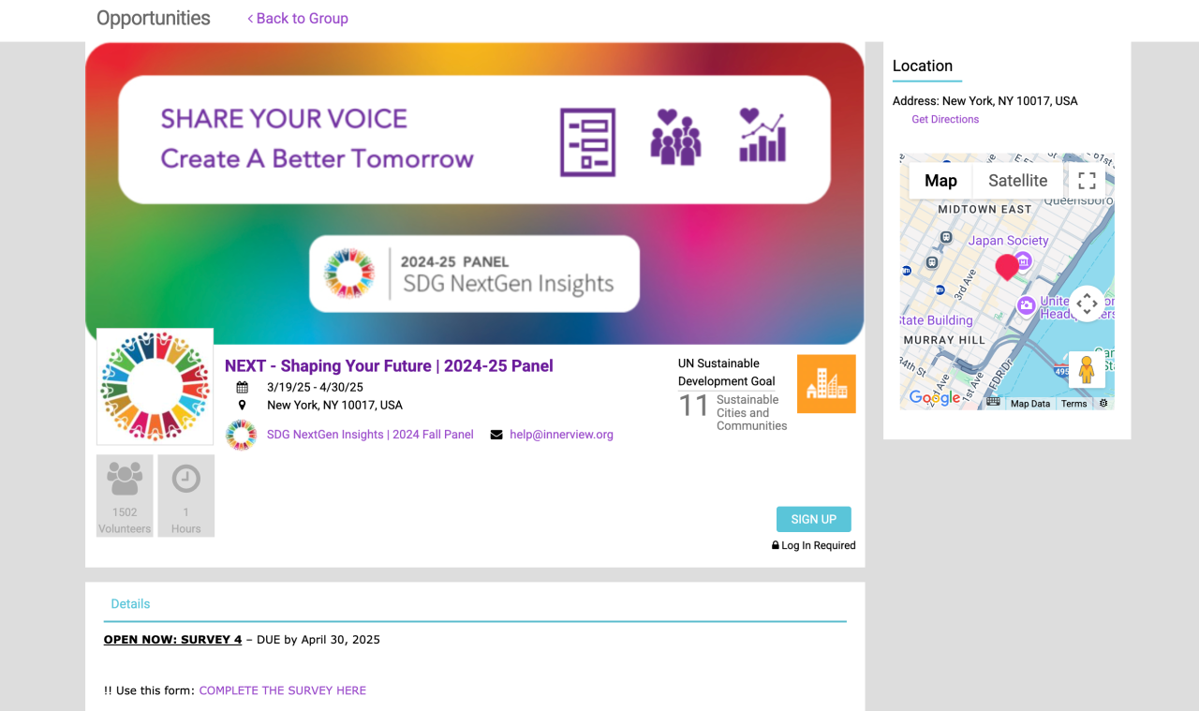Click the orange Sustainable Cities goal icon
Image resolution: width=1199 pixels, height=711 pixels.
coord(826,384)
